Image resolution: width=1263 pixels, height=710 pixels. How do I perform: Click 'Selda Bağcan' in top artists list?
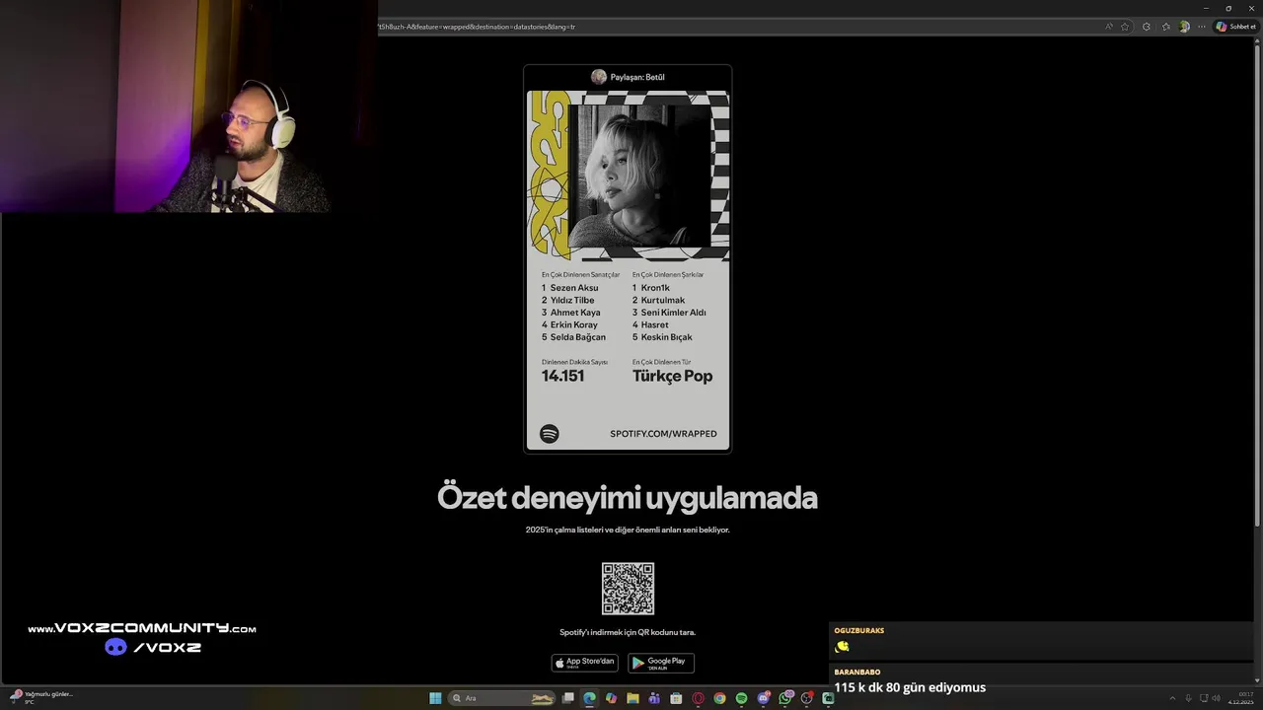pos(578,337)
